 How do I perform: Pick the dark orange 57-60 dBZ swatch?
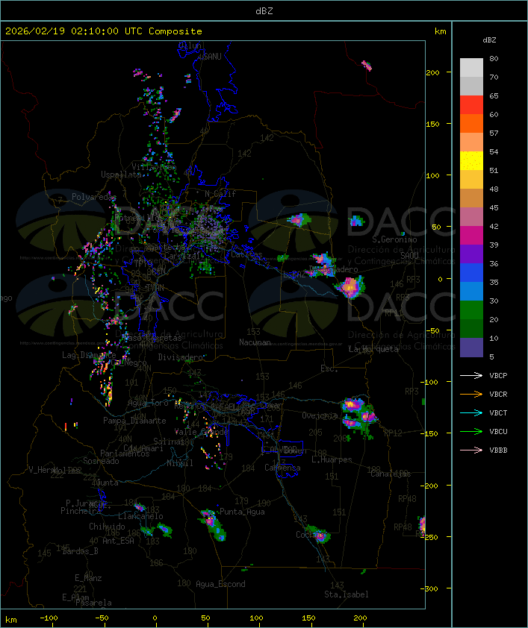pos(471,123)
